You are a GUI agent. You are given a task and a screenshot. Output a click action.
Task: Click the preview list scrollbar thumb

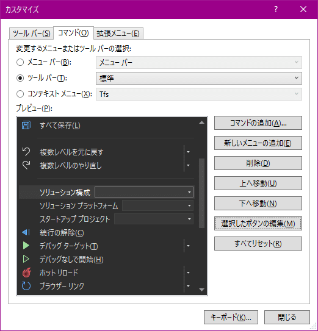(201, 193)
